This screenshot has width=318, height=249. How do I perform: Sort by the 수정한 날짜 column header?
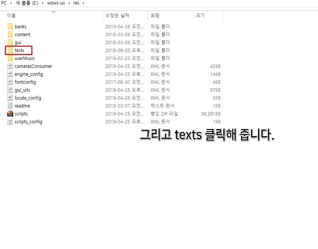click(x=117, y=15)
